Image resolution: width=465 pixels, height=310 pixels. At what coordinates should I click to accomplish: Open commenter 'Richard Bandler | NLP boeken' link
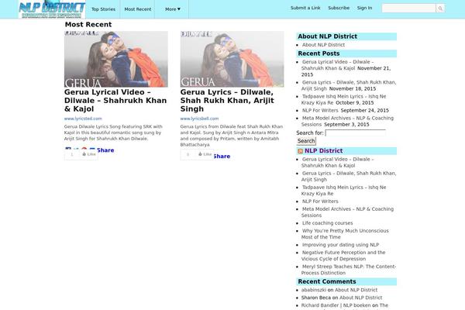pos(336,305)
